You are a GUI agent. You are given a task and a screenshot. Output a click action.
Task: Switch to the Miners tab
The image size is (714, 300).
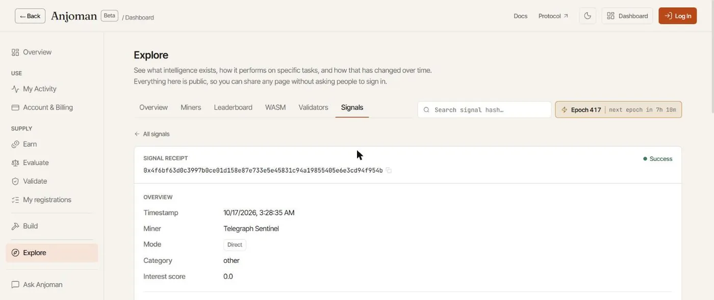tap(191, 107)
